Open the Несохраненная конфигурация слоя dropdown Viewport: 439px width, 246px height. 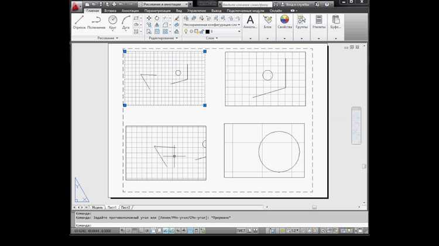pos(211,25)
